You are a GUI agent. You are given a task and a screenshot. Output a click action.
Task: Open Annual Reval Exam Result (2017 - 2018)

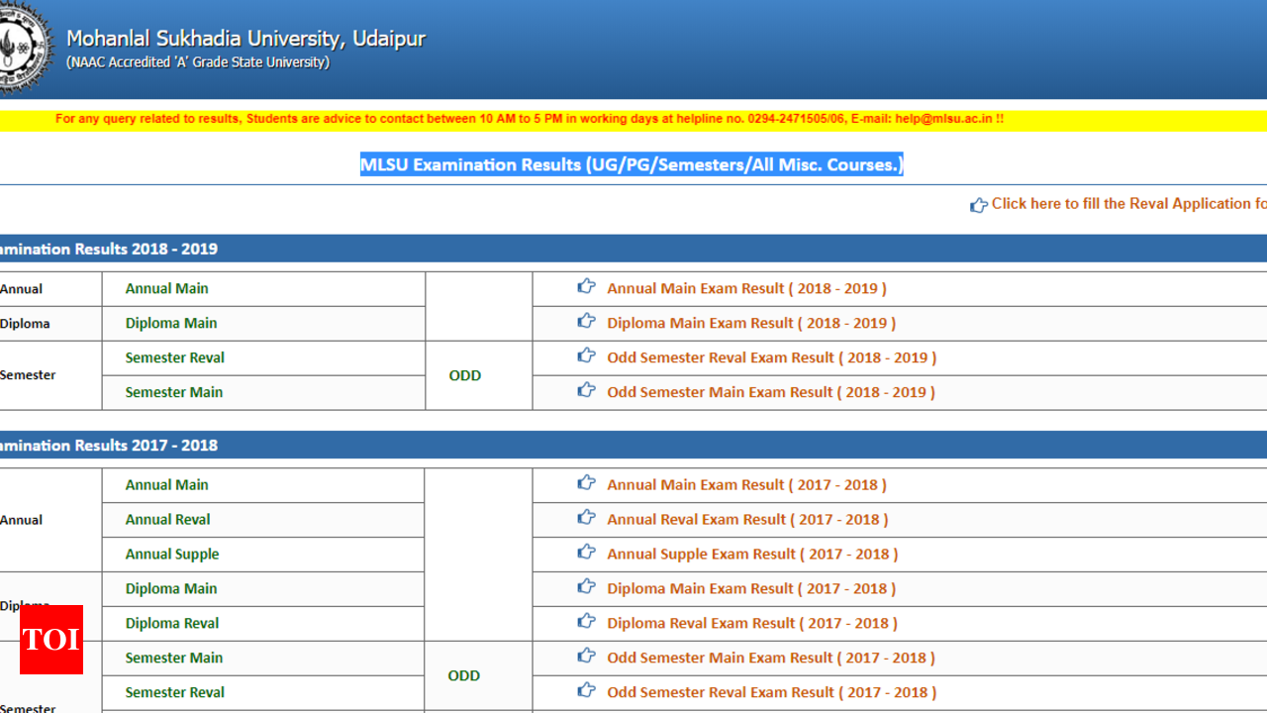click(747, 519)
